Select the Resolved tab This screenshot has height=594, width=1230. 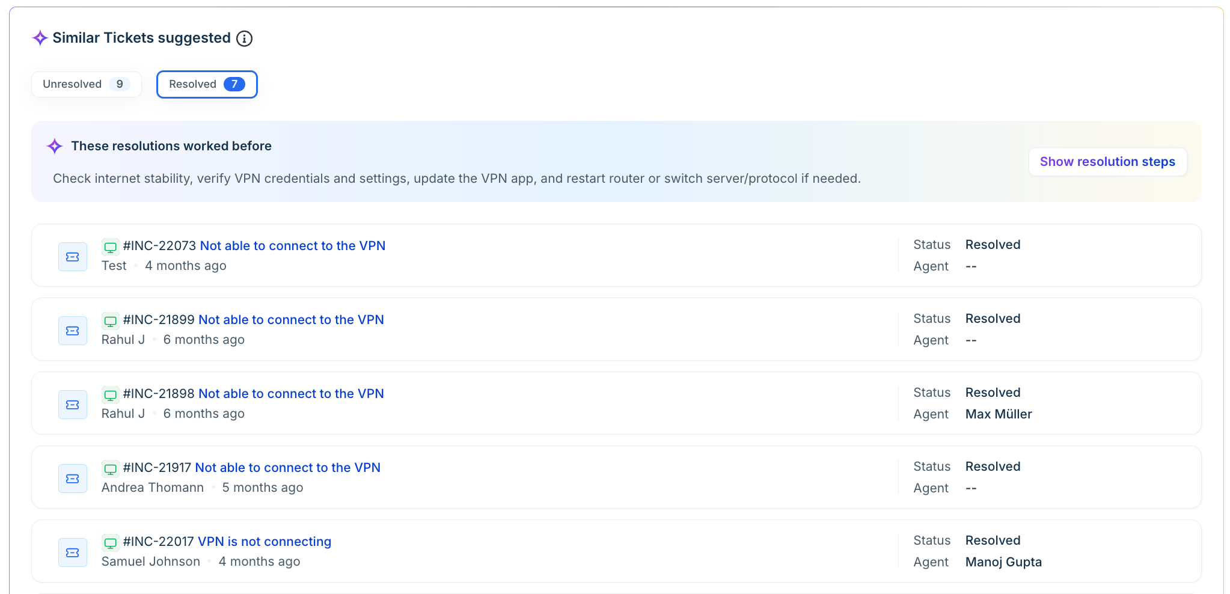click(207, 84)
